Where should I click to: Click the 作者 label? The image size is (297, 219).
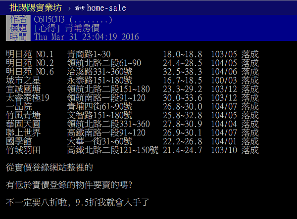click(18, 19)
